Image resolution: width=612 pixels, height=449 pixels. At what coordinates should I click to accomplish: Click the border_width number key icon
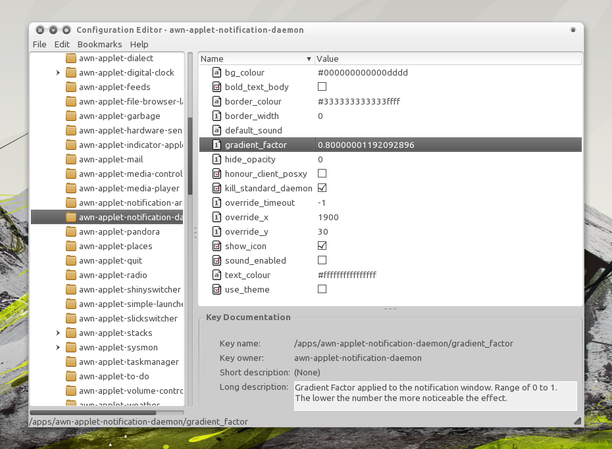[217, 116]
